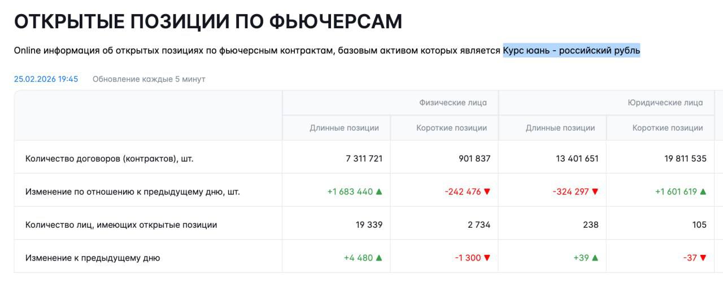Click the "Изменение к предыдущему дню" row label
723x287 pixels.
tap(93, 258)
